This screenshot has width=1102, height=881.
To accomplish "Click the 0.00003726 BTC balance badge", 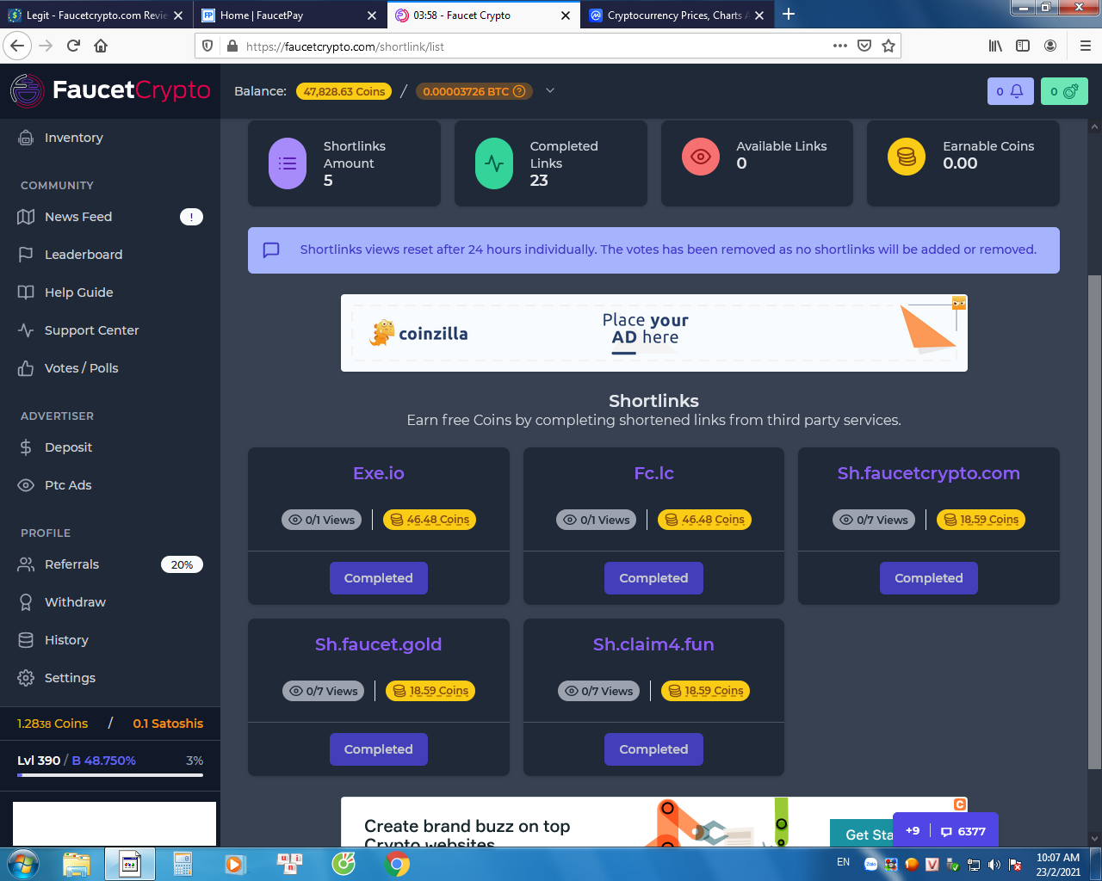I will [474, 91].
